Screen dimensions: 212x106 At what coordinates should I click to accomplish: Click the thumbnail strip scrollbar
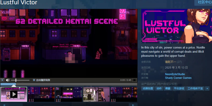[69, 84]
